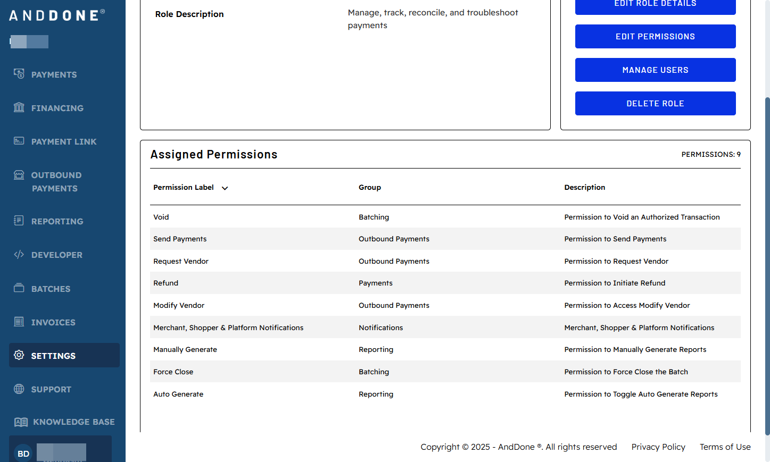
Task: Click the Manage Users button
Action: pos(656,70)
